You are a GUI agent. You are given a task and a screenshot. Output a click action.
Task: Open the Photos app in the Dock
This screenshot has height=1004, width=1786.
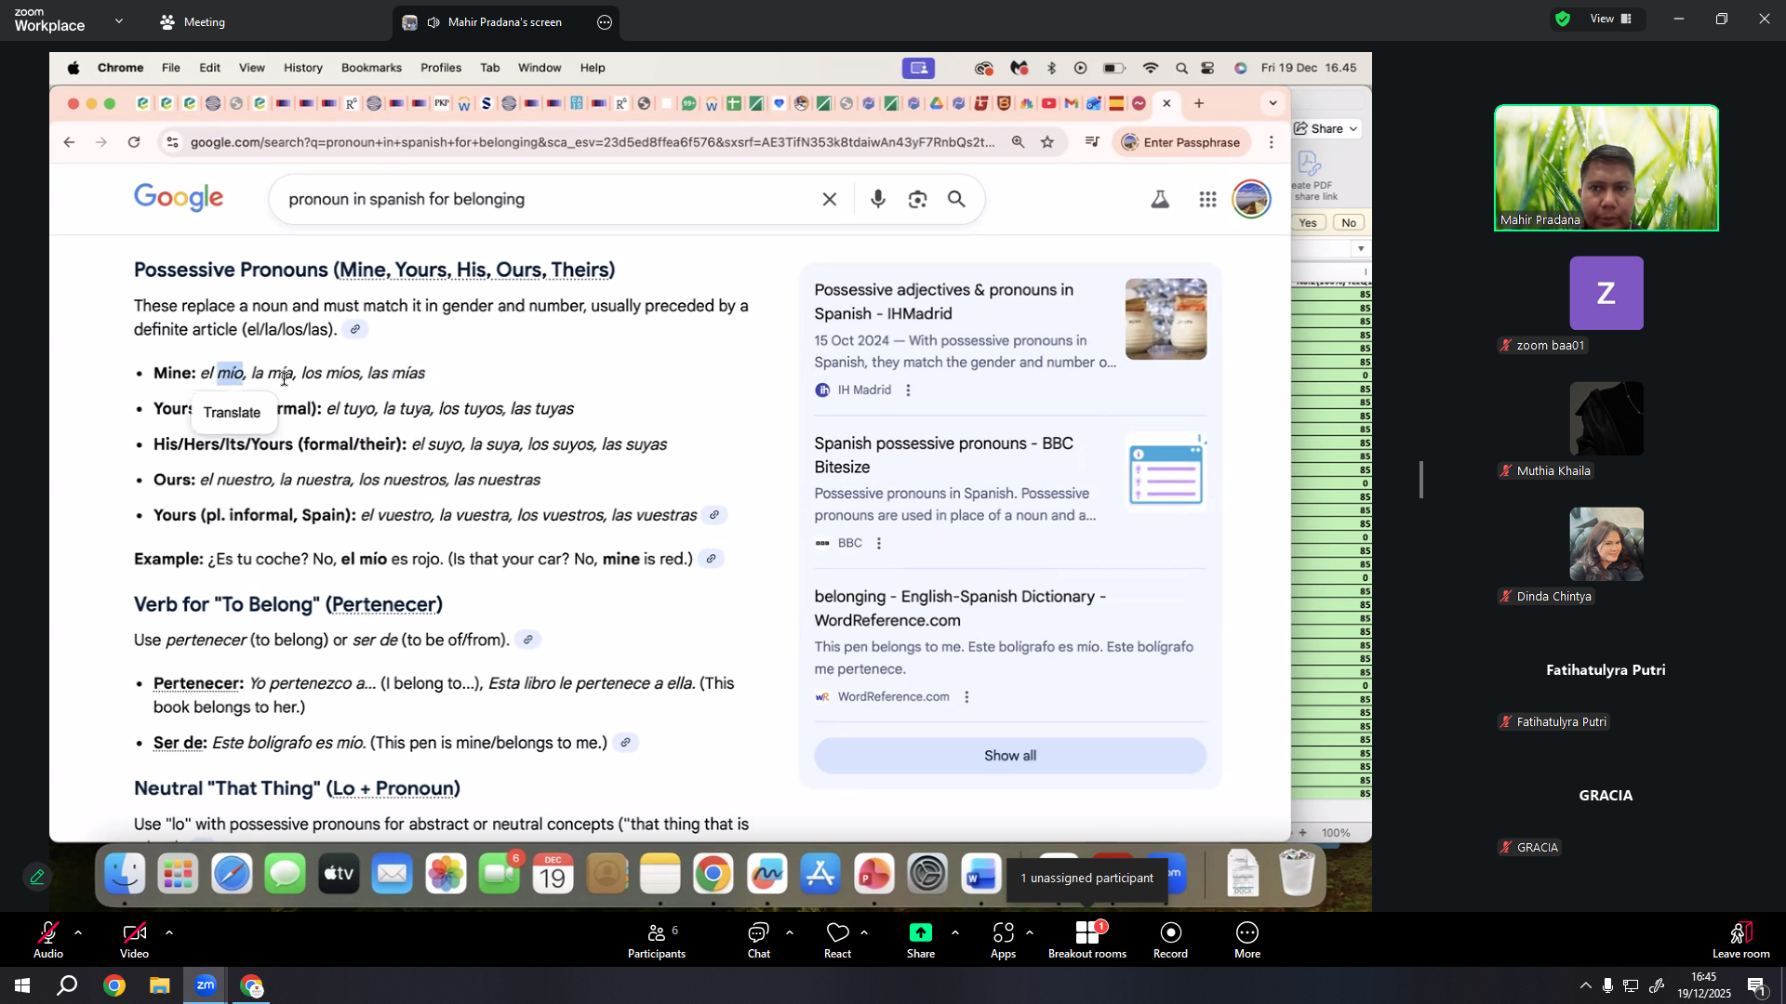click(446, 874)
